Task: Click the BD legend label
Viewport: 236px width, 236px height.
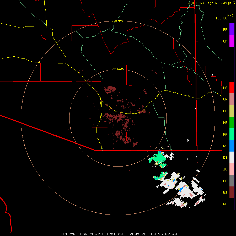Action: pyautogui.click(x=225, y=111)
